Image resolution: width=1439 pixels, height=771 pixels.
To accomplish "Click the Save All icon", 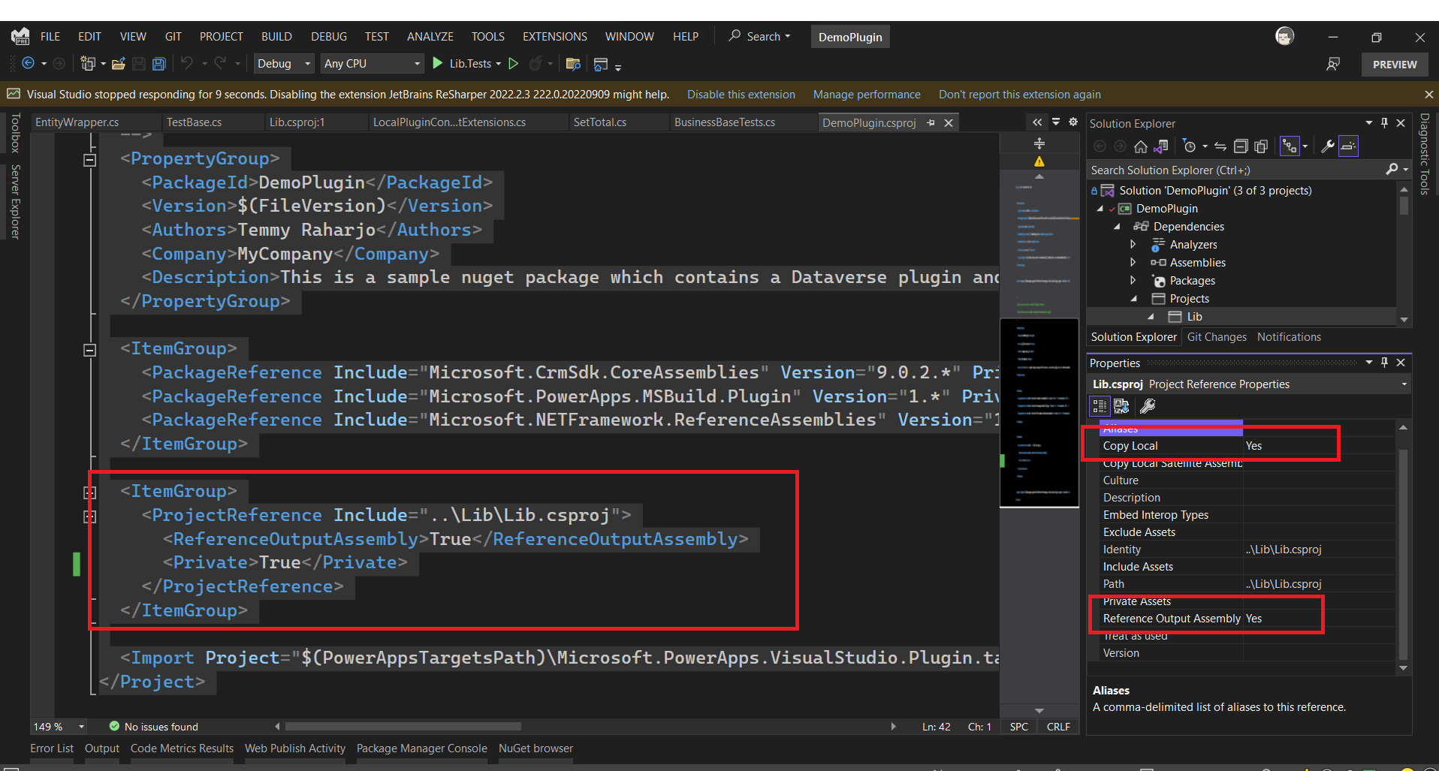I will point(158,64).
